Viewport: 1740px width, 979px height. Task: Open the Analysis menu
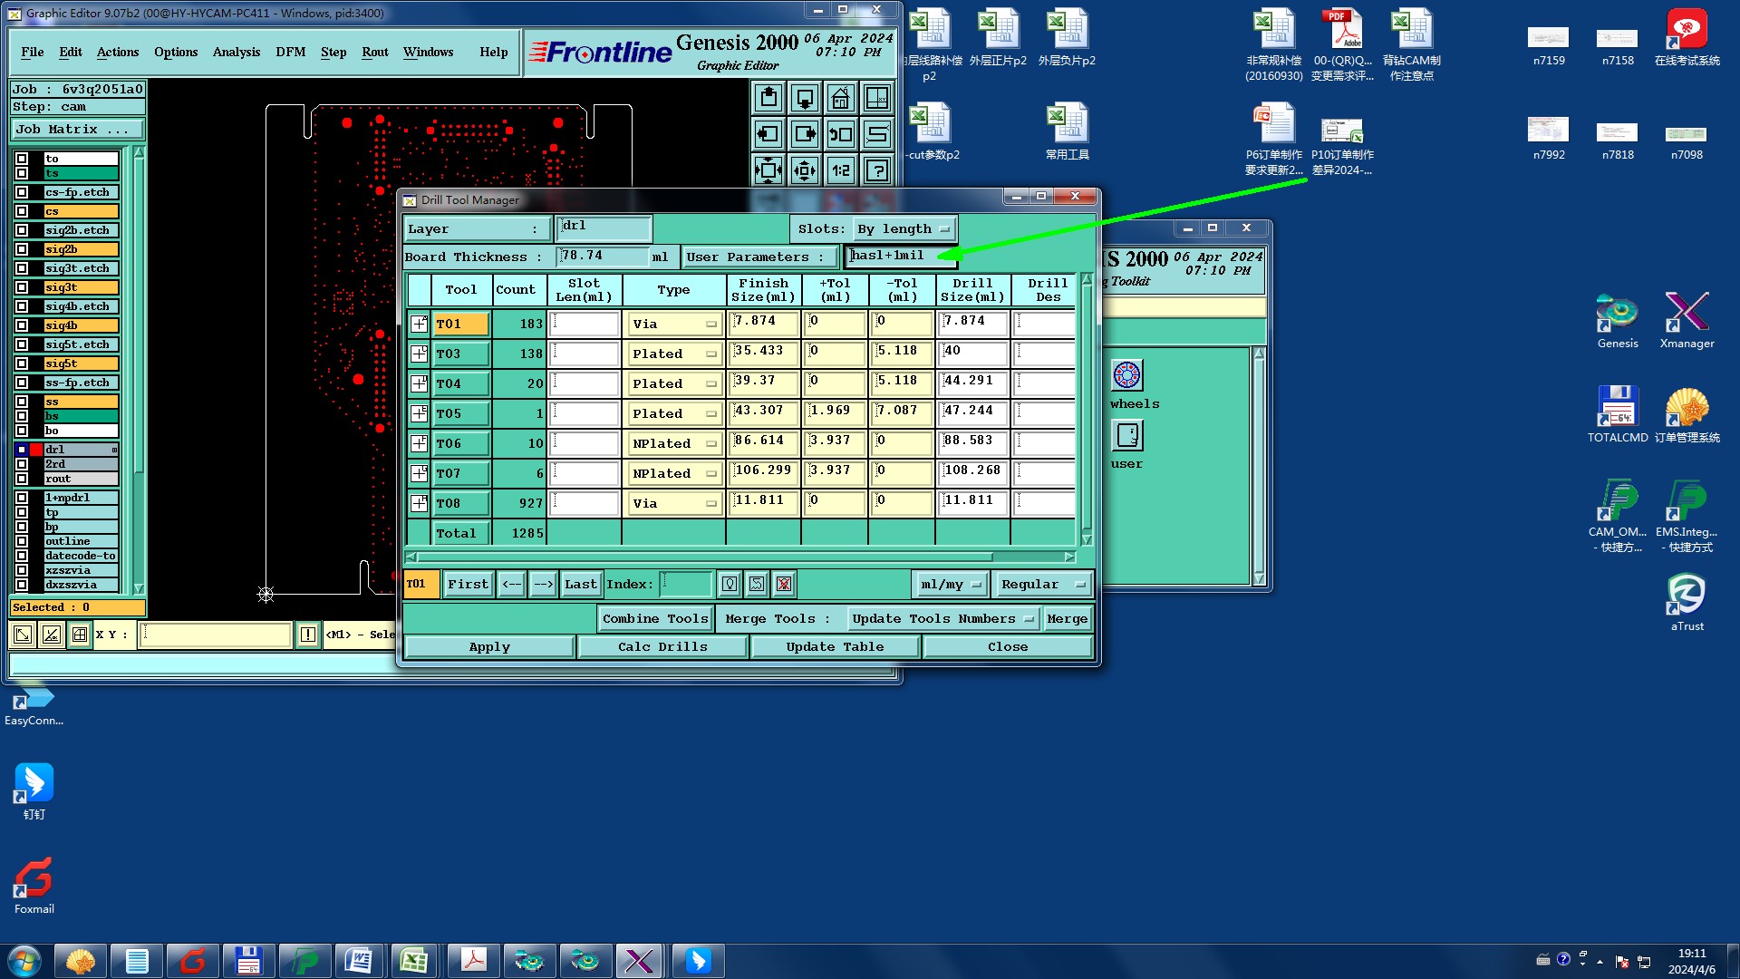(236, 52)
